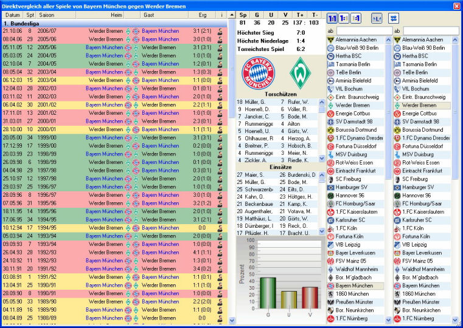
Task: Click the large Werder Bremen diamond crest
Action: pos(301,73)
